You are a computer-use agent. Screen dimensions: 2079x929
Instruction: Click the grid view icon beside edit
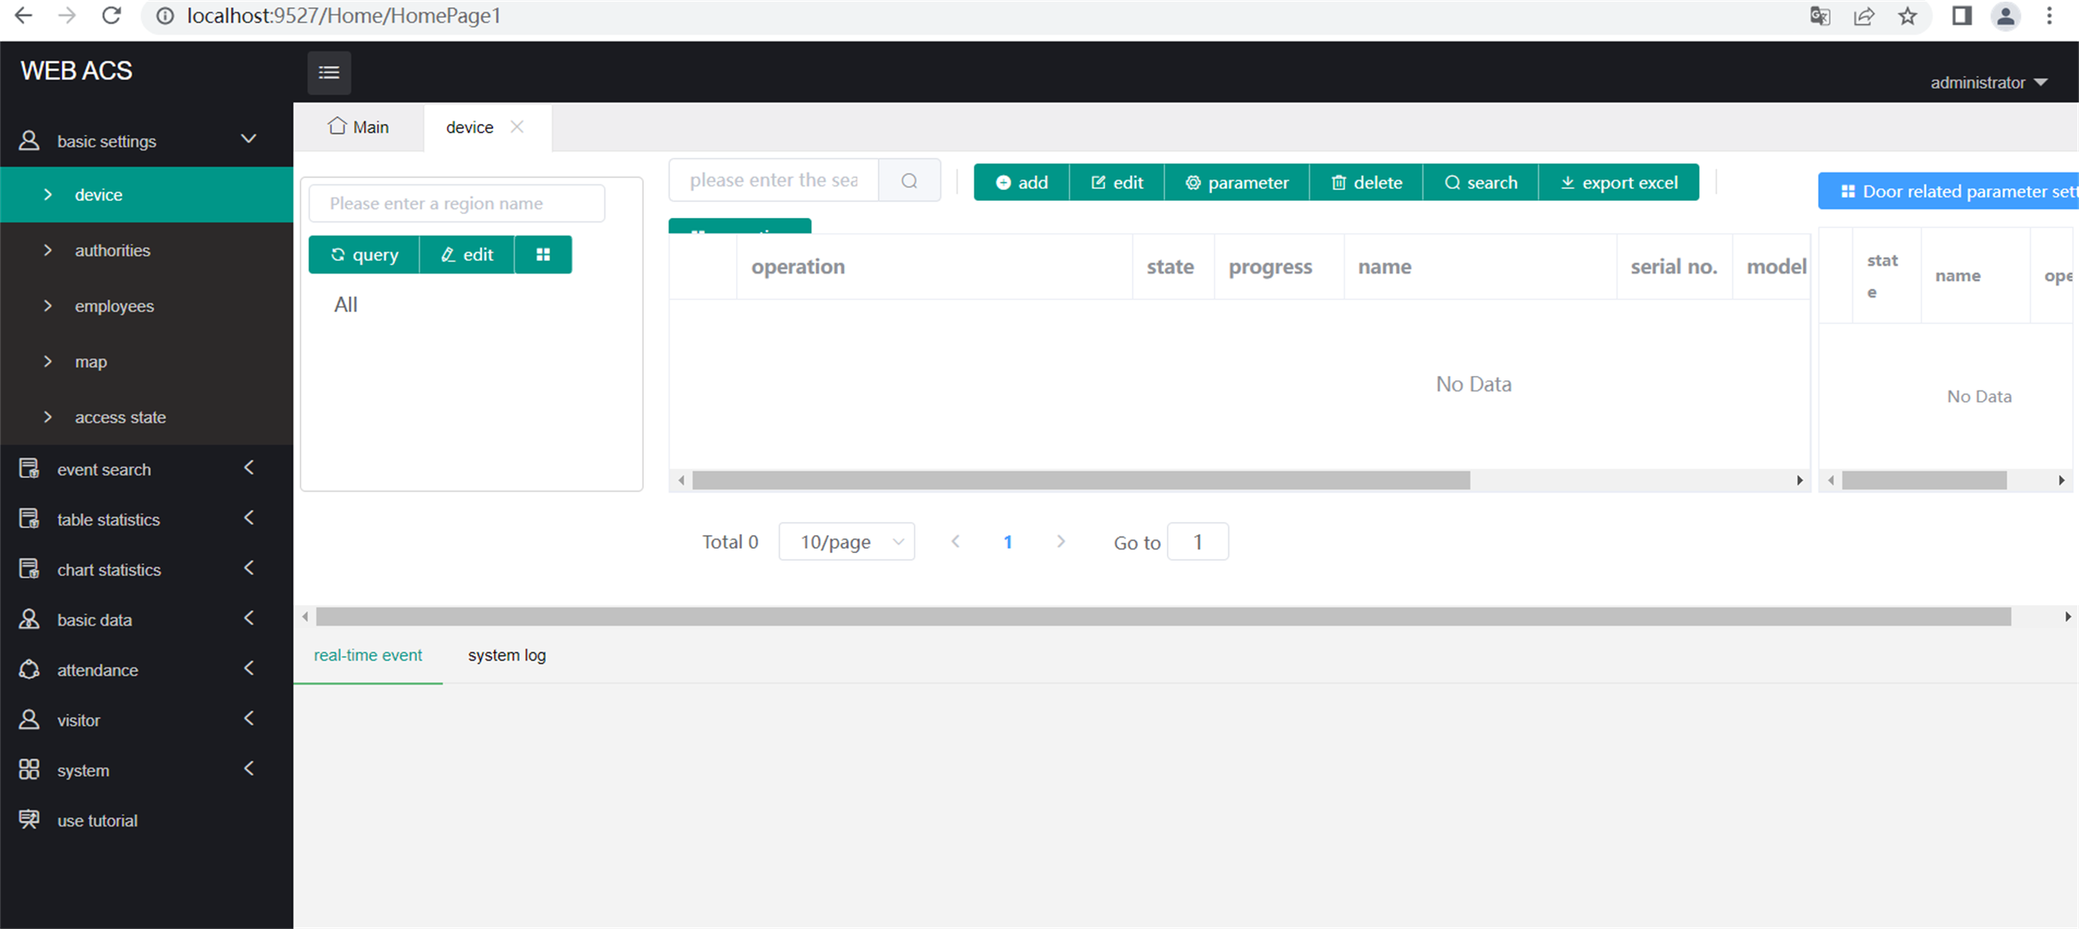click(x=543, y=254)
